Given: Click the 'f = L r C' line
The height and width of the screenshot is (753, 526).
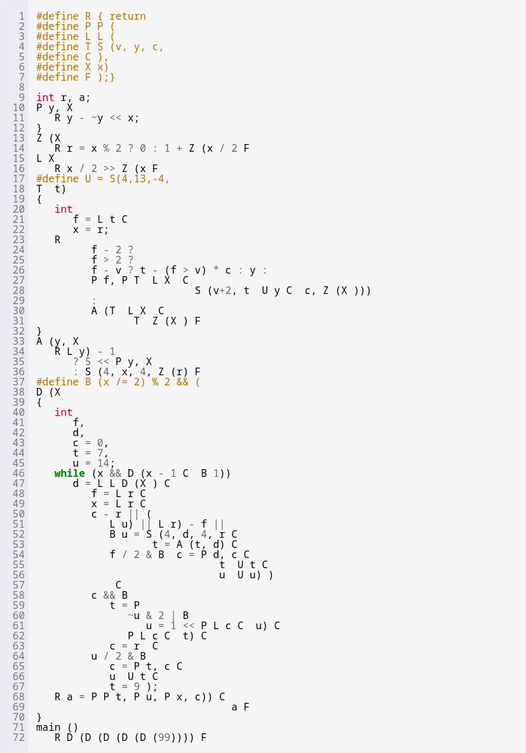Looking at the screenshot, I should (x=118, y=494).
